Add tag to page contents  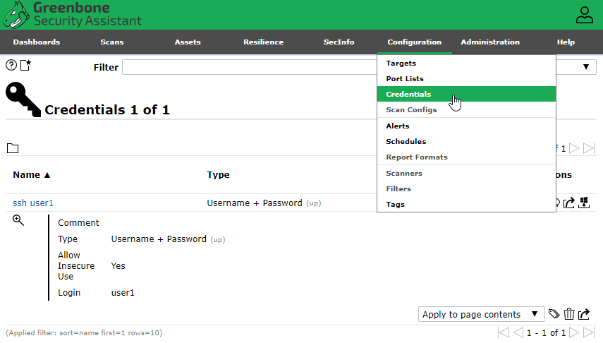554,314
